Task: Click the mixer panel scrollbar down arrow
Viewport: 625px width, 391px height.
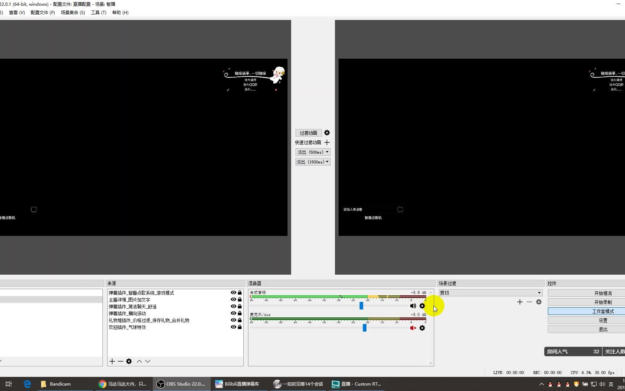Action: point(431,363)
